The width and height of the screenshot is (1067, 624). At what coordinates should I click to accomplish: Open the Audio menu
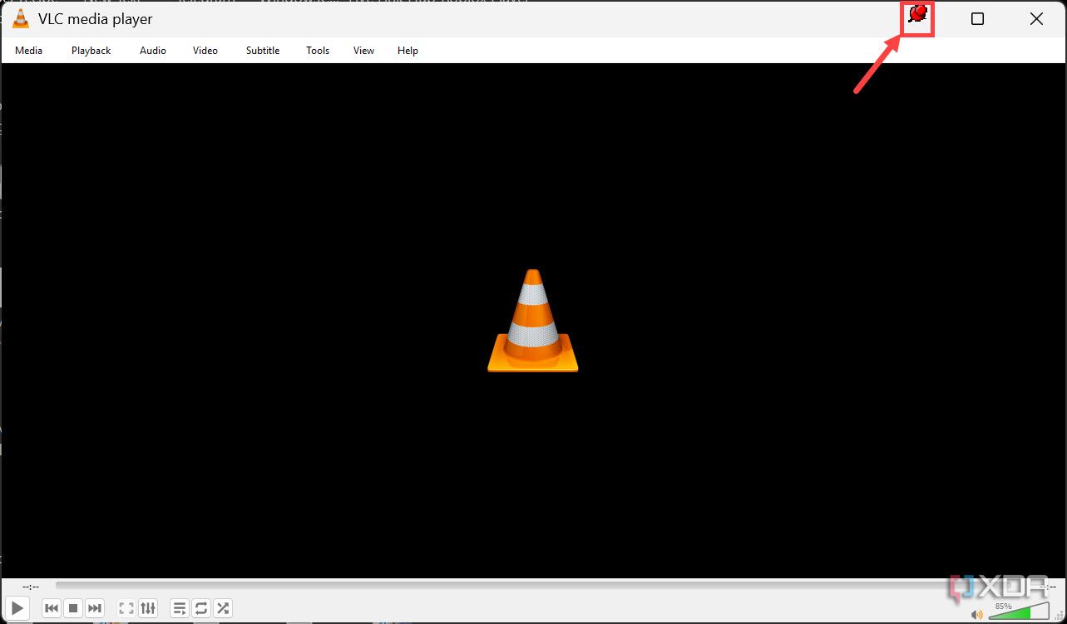pyautogui.click(x=153, y=51)
